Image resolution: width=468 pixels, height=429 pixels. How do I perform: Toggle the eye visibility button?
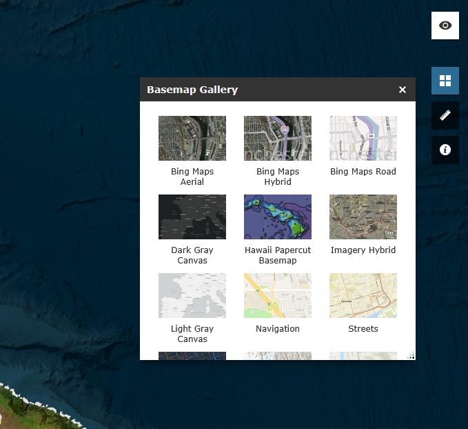(445, 26)
